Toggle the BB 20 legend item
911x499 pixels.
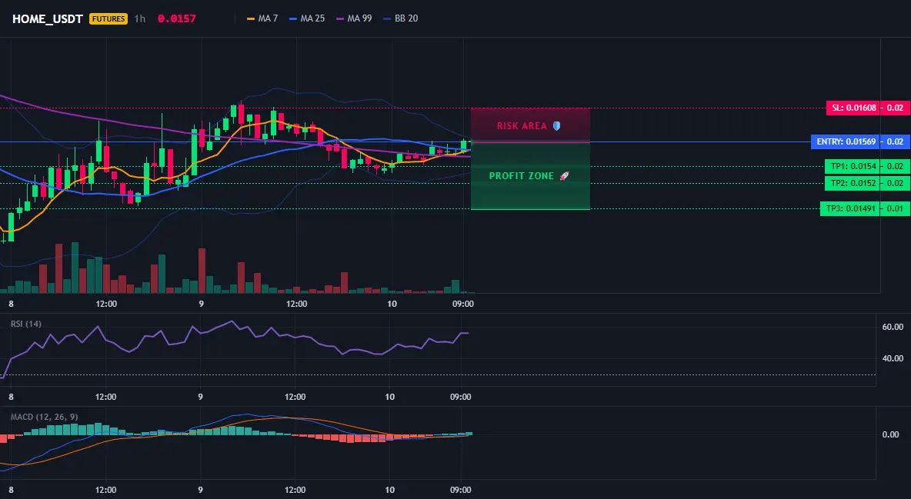coord(401,18)
